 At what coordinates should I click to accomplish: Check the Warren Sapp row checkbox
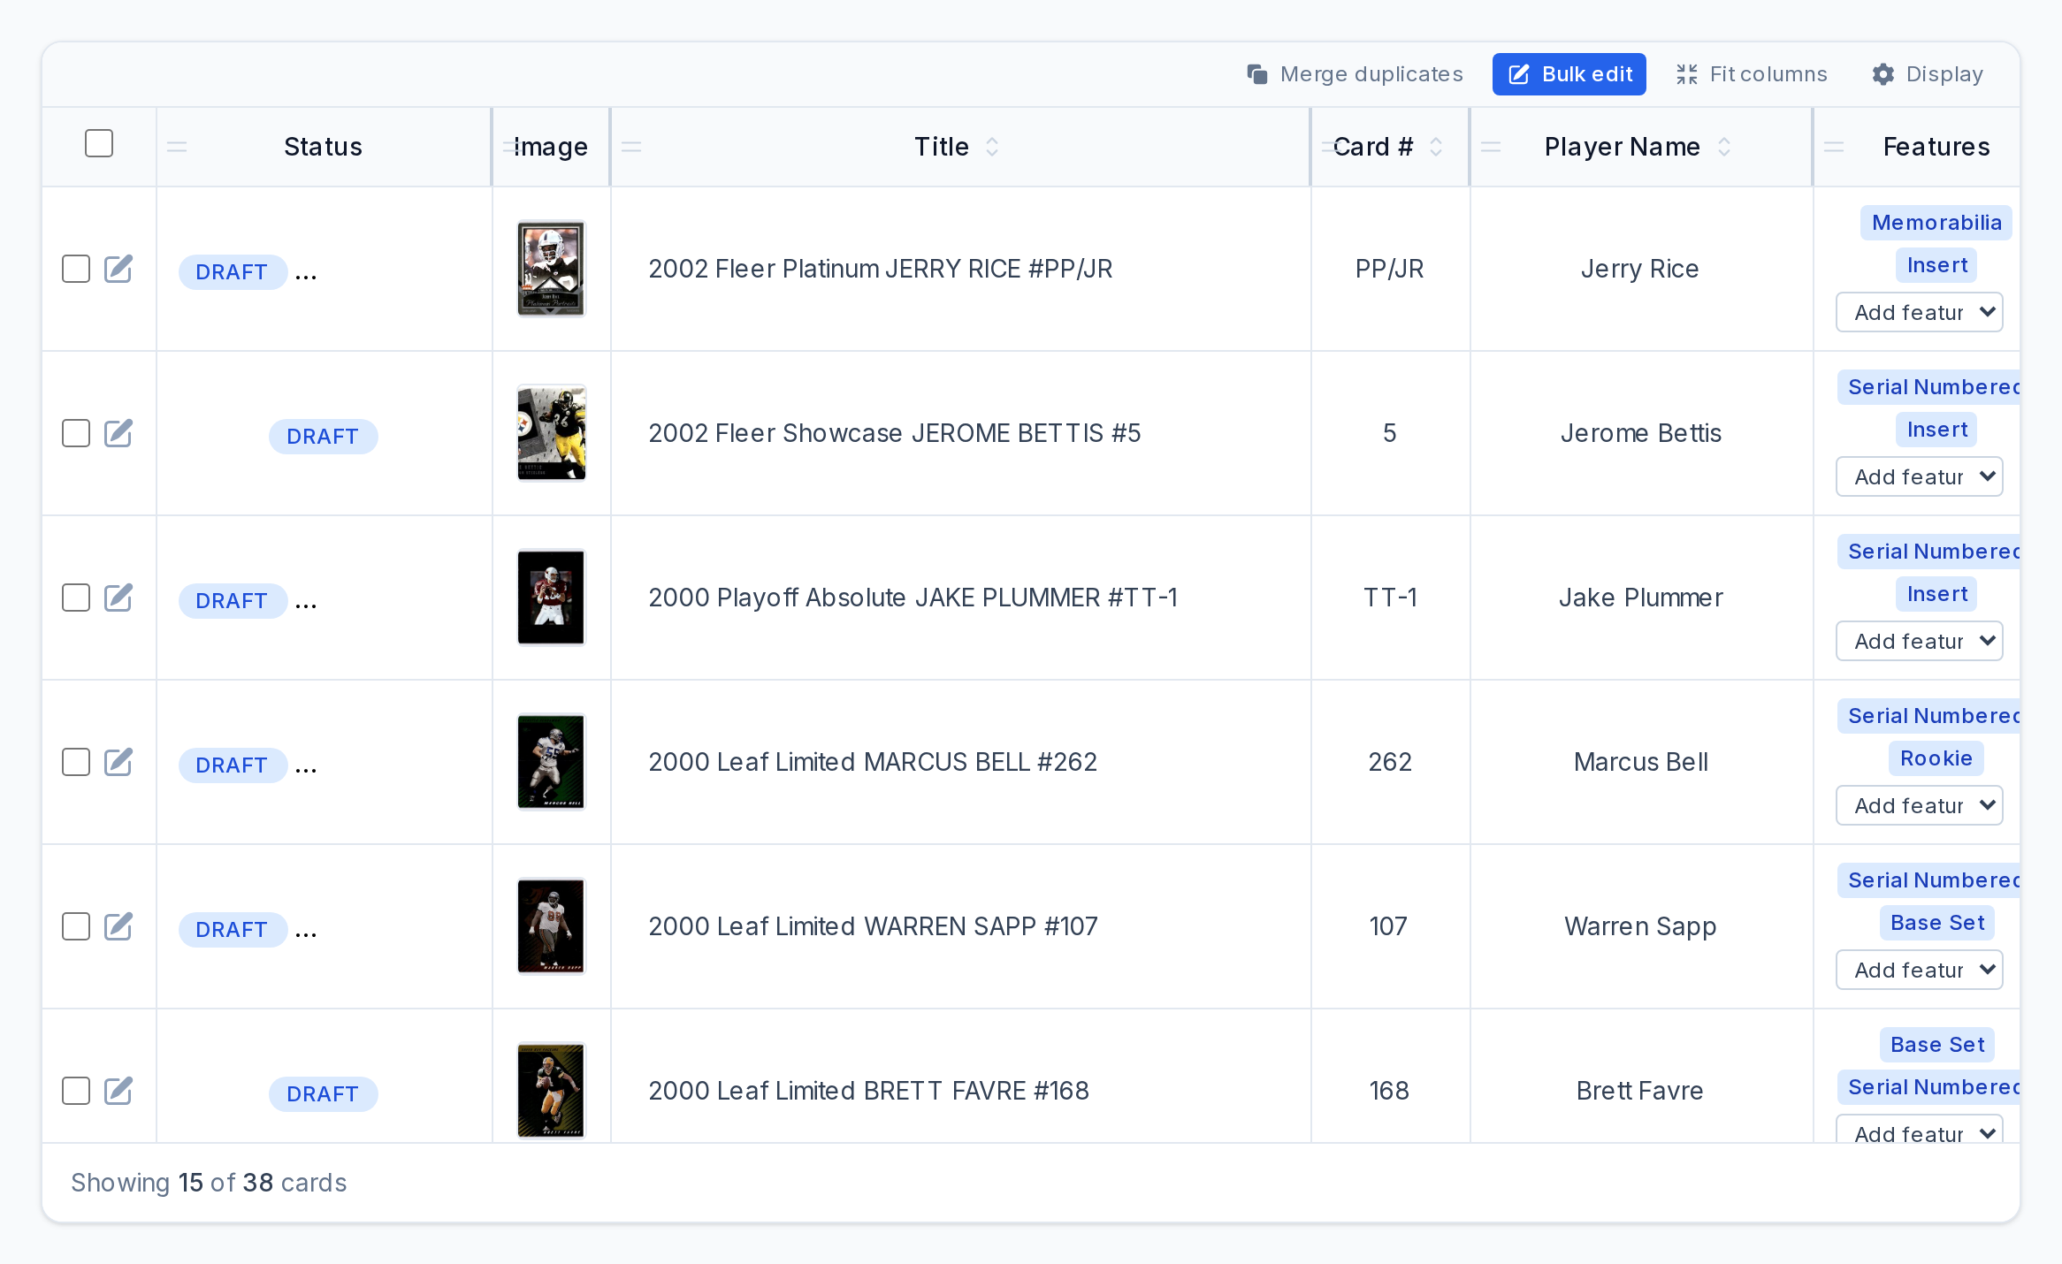pyautogui.click(x=76, y=926)
